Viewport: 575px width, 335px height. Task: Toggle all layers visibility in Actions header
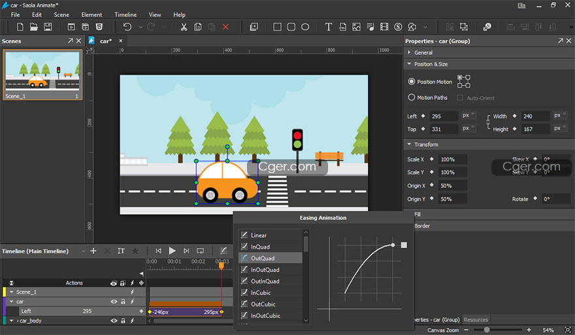click(x=114, y=283)
